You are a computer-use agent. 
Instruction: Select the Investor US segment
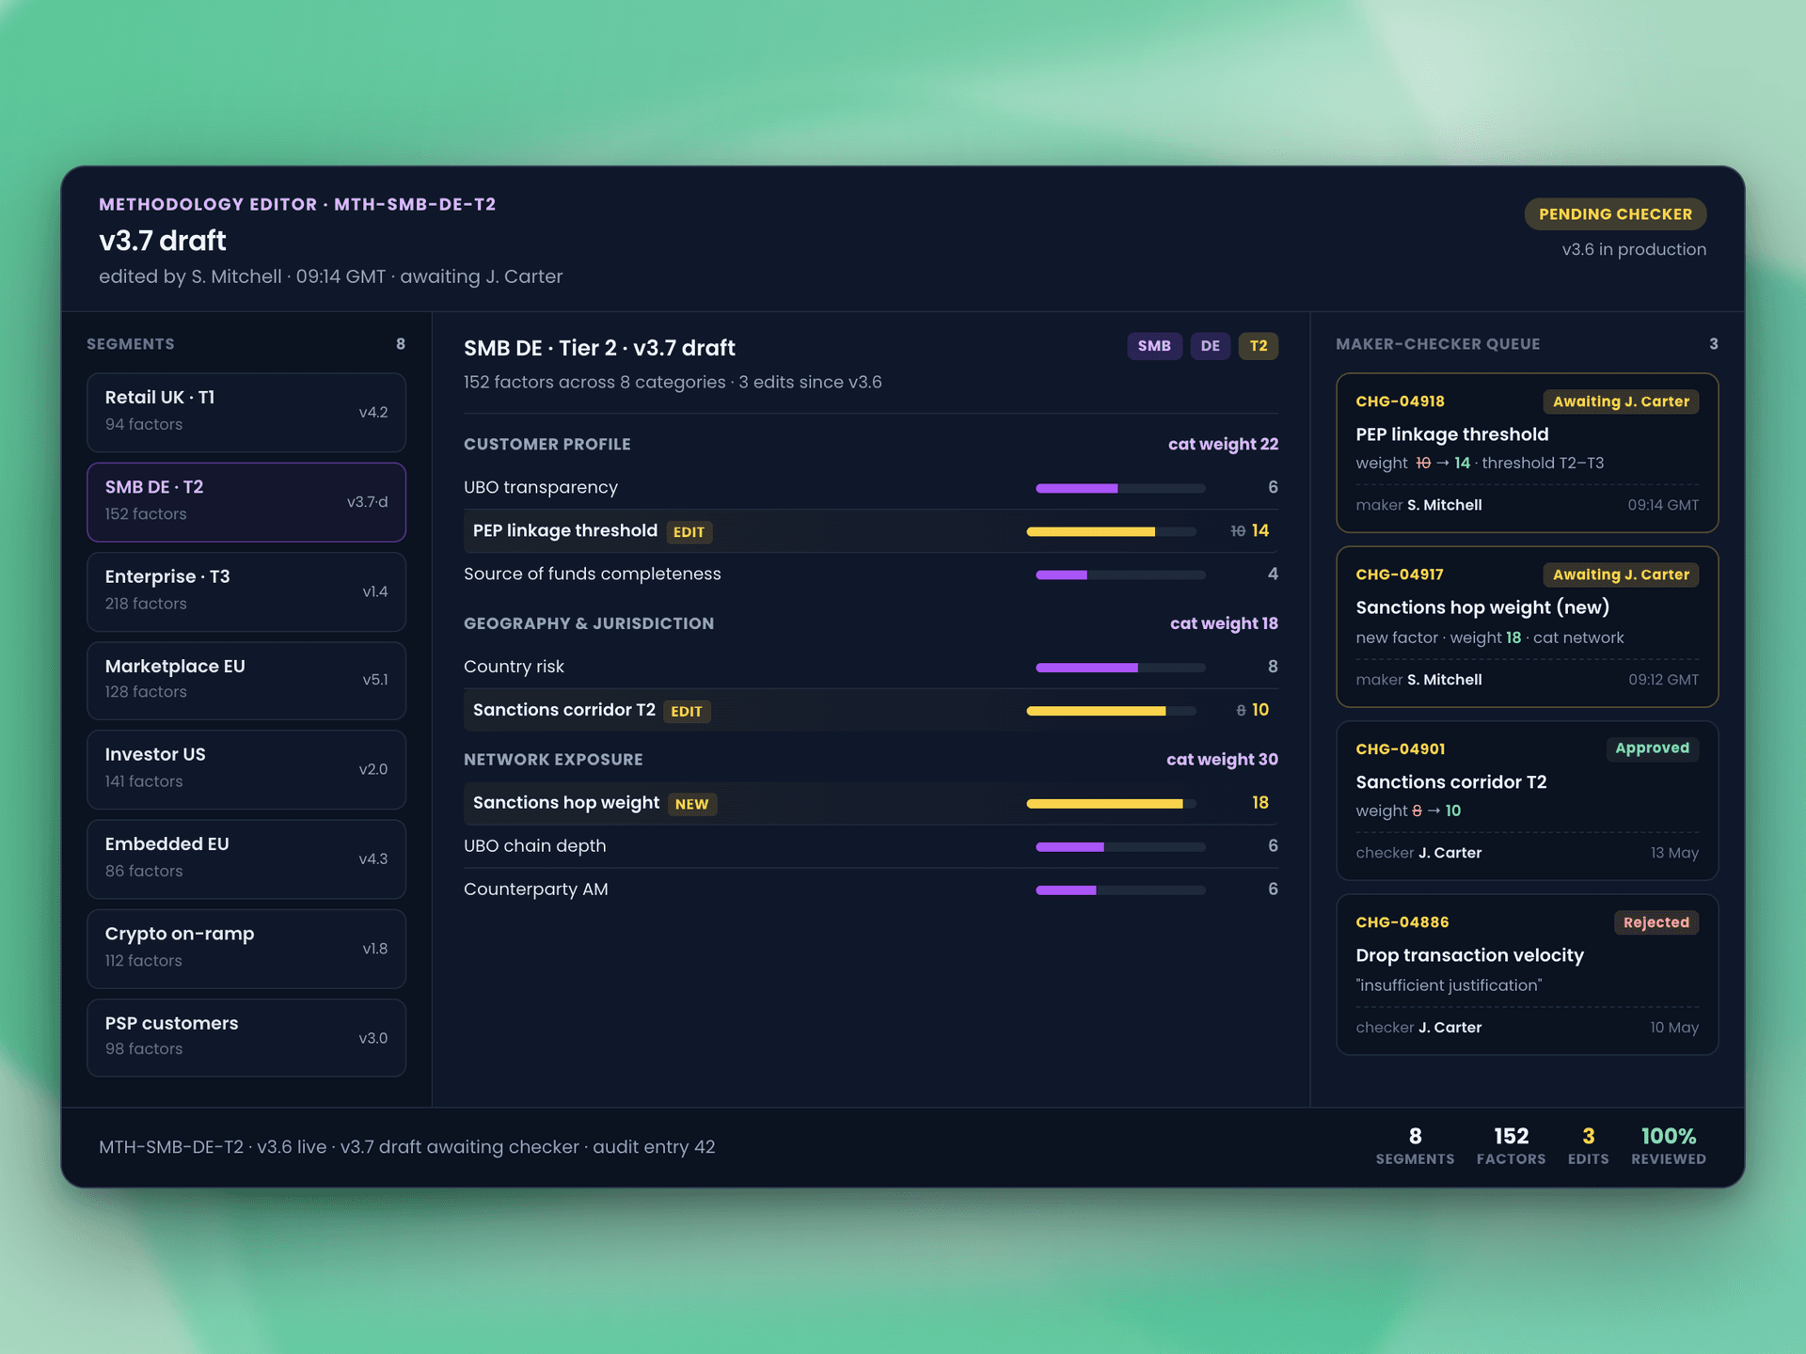tap(246, 769)
